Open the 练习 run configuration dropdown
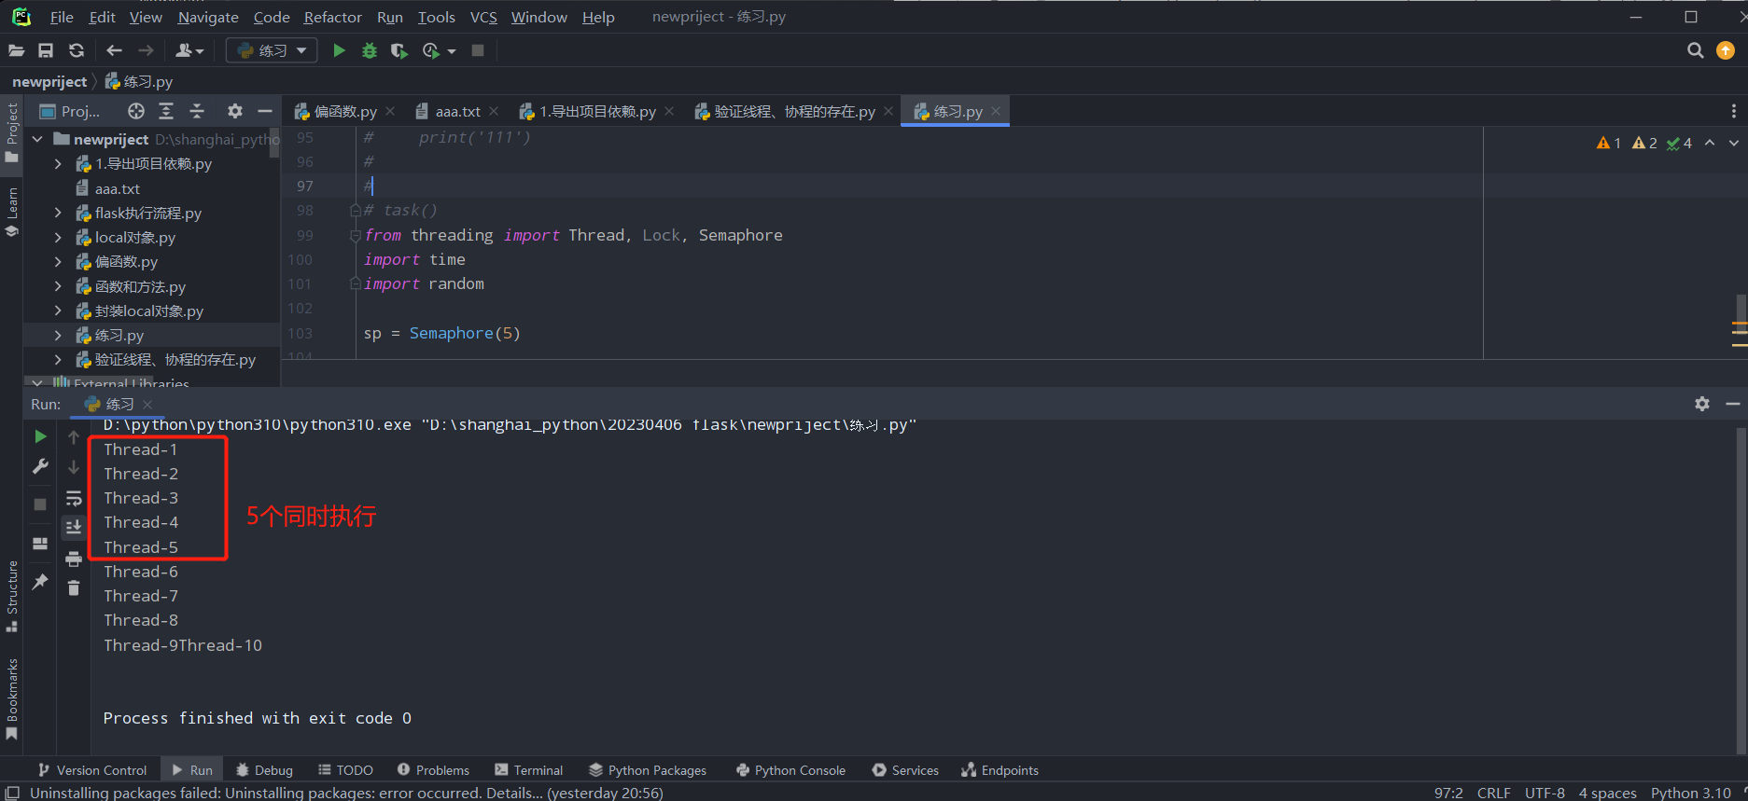The image size is (1748, 801). [x=272, y=50]
